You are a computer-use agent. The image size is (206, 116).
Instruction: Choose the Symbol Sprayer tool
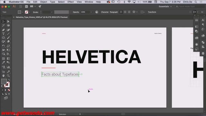click(4, 67)
